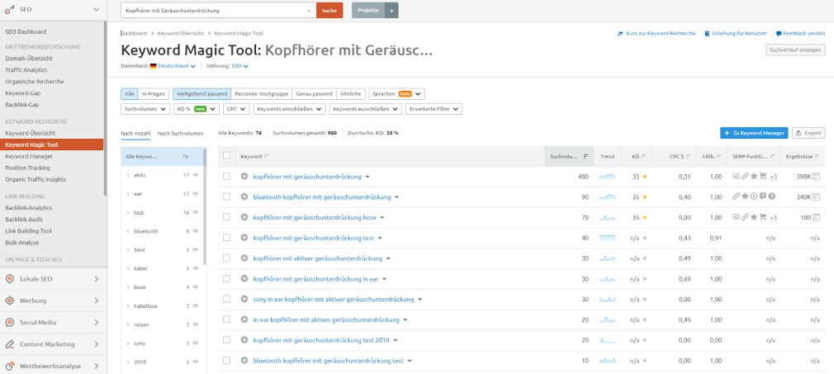Viewport: 834px width, 374px height.
Task: Click the Content Marketing pencil icon
Action: tap(10, 344)
